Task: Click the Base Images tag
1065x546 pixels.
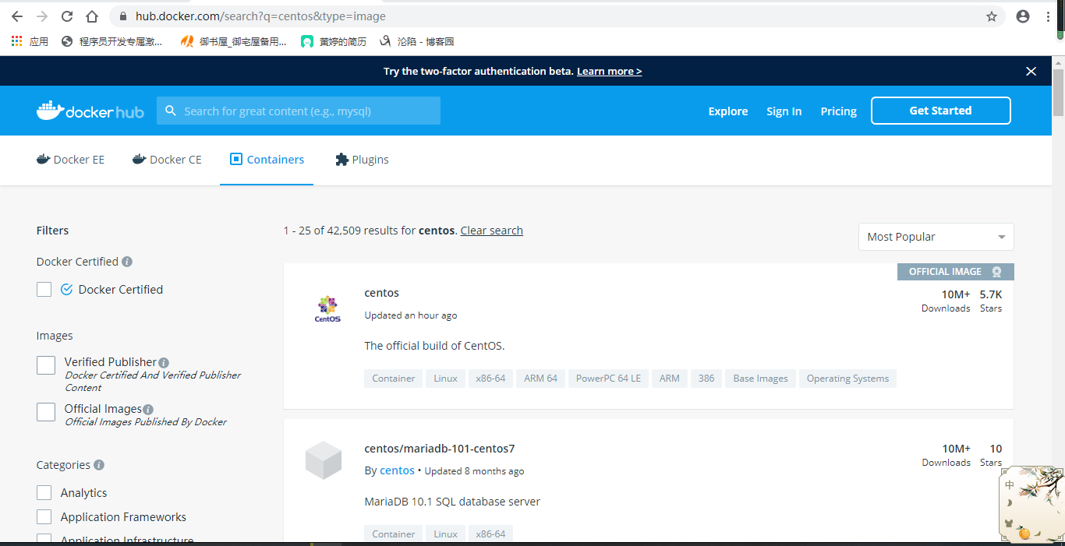Action: [x=760, y=379]
